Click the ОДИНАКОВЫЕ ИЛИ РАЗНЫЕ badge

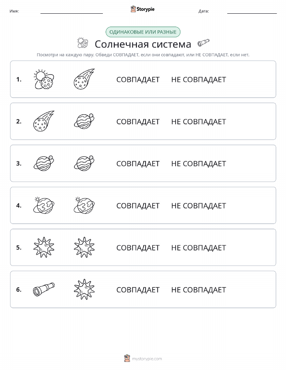click(143, 32)
